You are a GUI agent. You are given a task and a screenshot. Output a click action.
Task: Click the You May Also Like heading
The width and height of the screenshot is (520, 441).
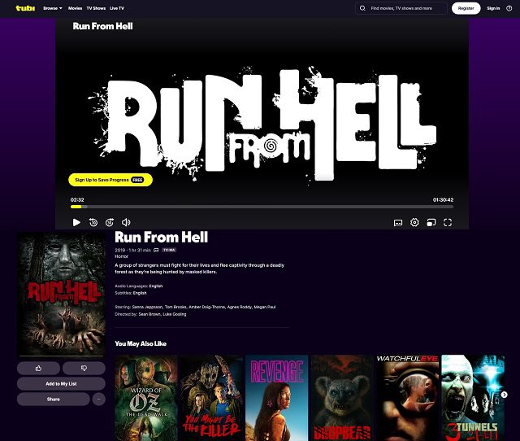click(141, 343)
